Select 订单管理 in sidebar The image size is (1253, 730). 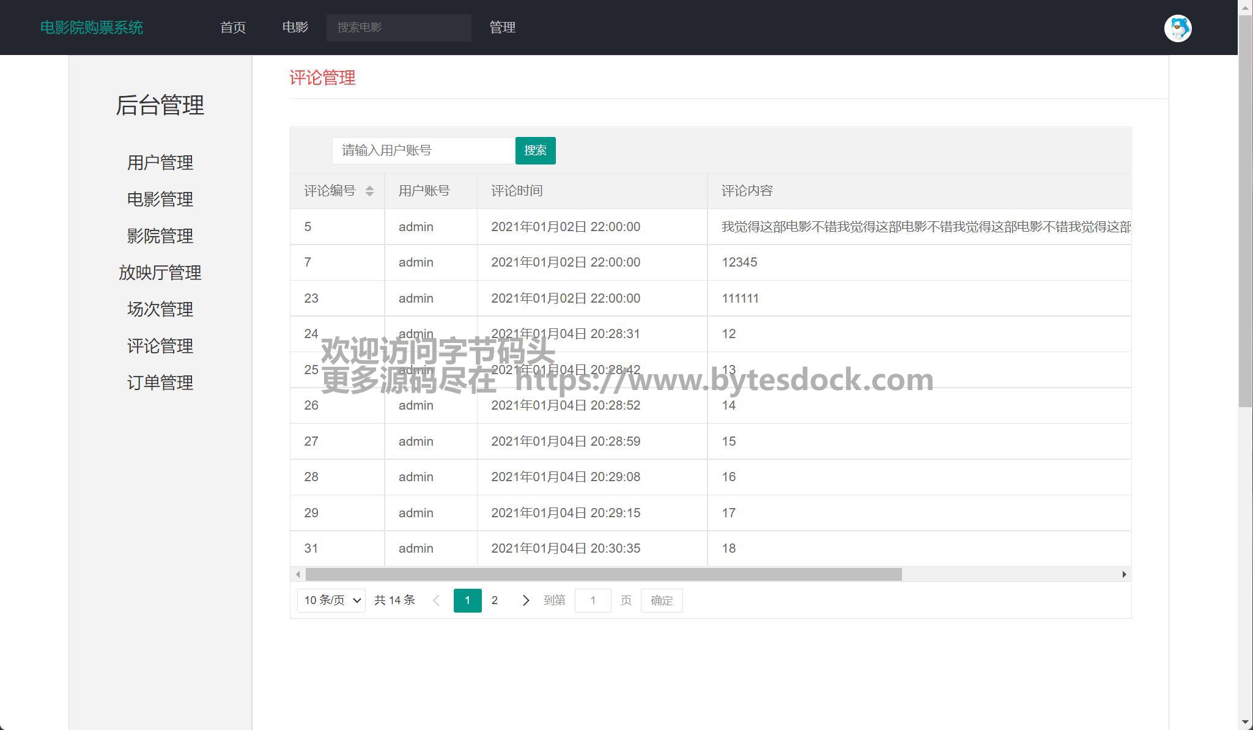click(160, 383)
